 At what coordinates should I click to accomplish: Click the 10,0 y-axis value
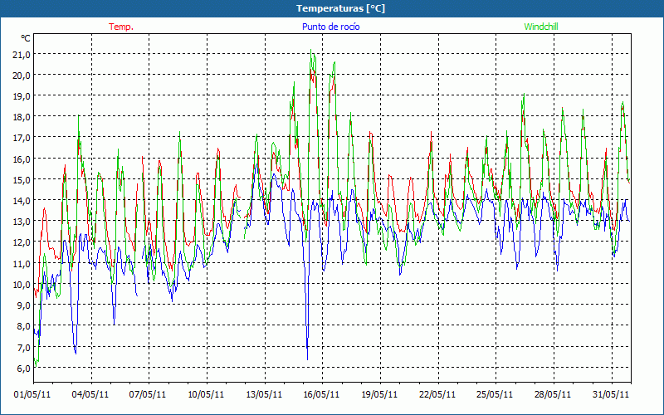click(22, 284)
